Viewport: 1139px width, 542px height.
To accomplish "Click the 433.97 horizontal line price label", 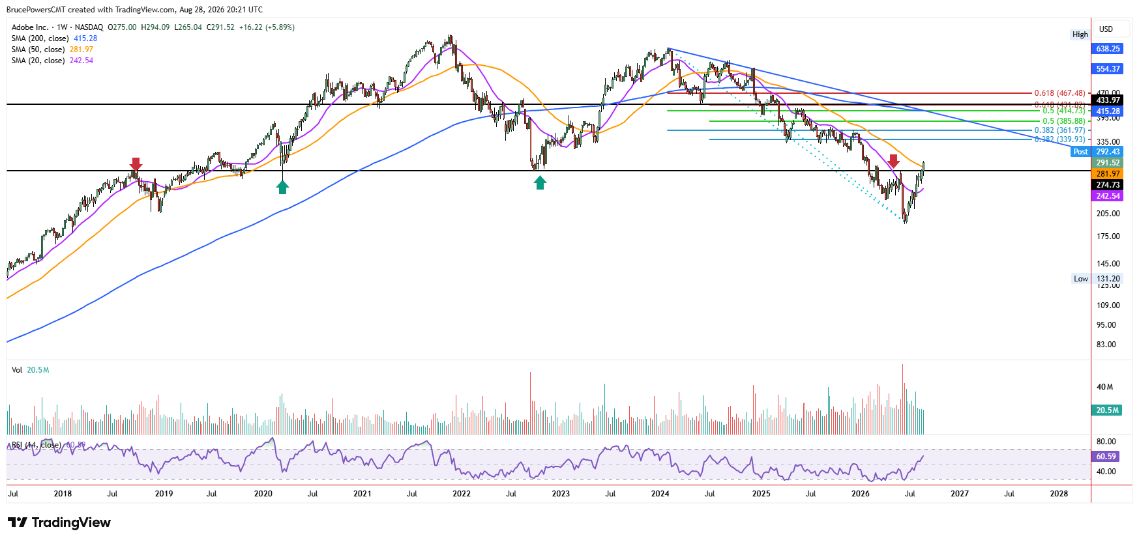I will (x=1107, y=100).
